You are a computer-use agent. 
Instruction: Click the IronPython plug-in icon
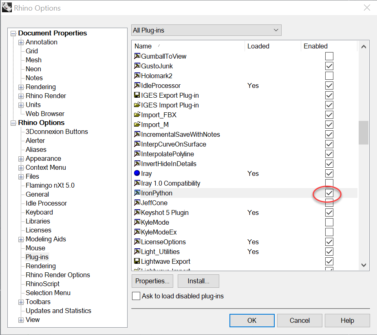pyautogui.click(x=137, y=193)
